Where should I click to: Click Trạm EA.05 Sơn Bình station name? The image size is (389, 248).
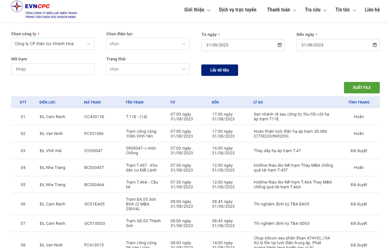click(141, 204)
